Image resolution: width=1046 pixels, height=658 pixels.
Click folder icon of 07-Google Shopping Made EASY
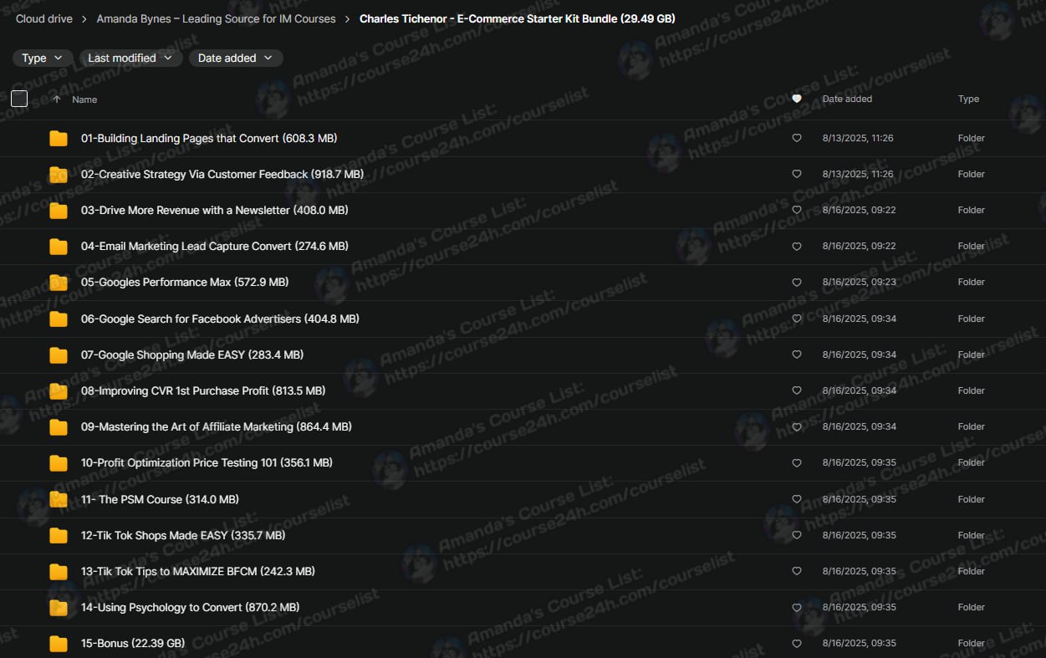(59, 355)
